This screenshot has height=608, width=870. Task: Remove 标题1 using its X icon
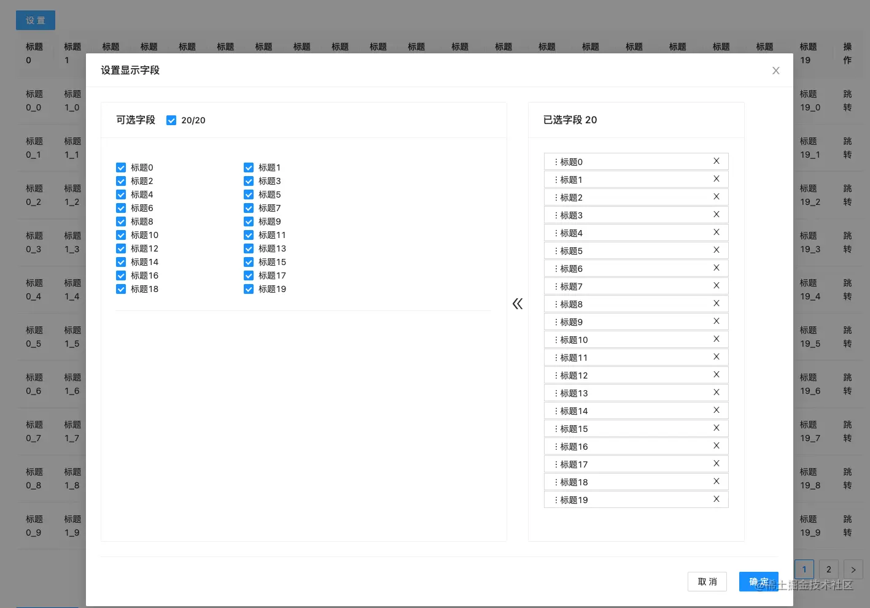click(x=716, y=179)
